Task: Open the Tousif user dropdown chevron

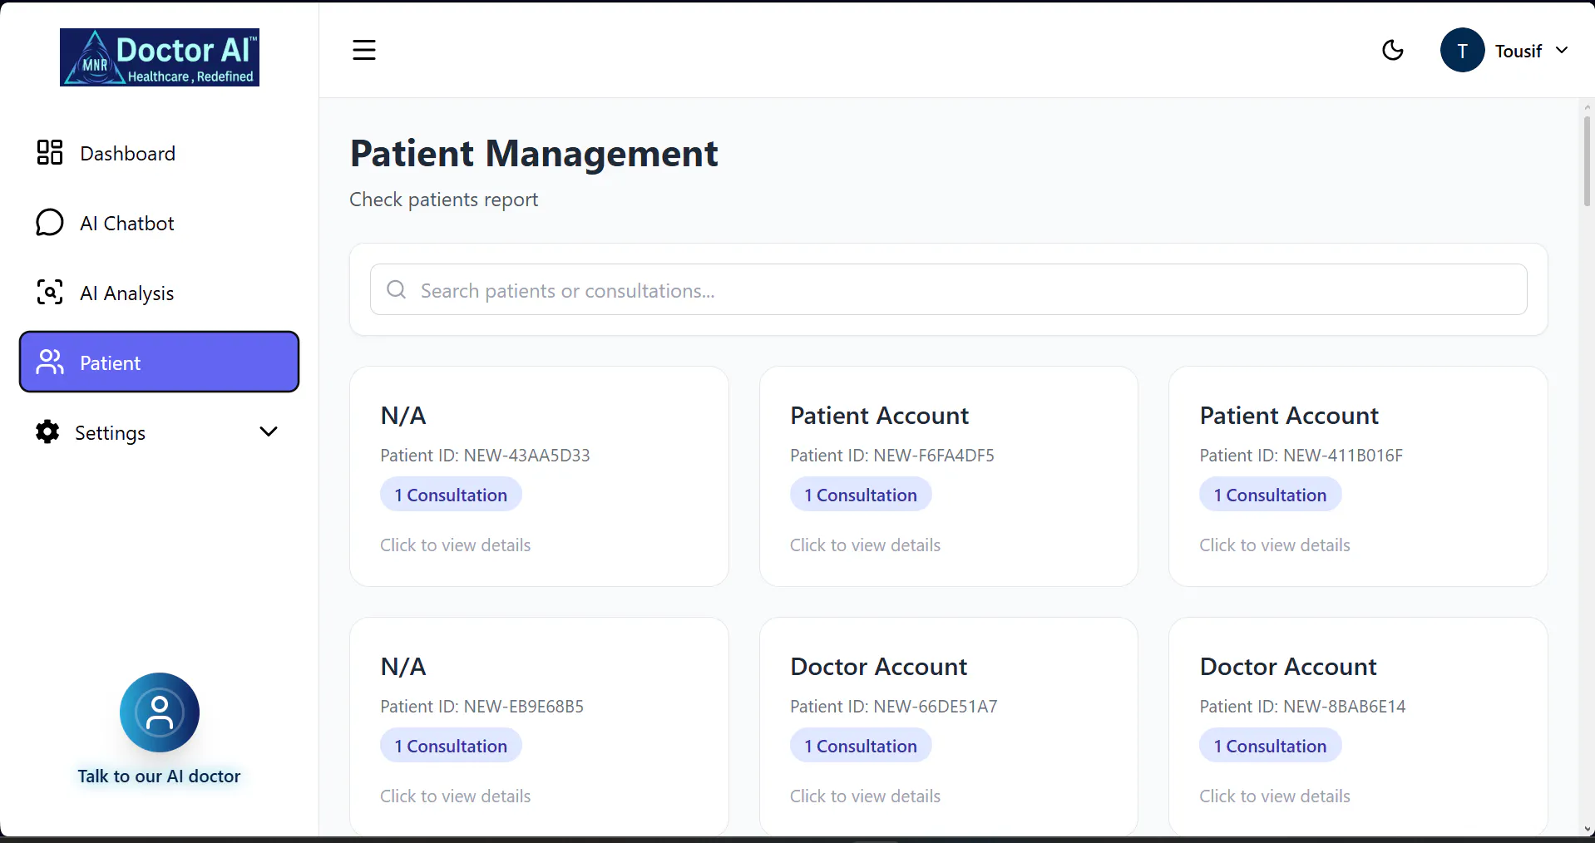Action: click(1562, 50)
